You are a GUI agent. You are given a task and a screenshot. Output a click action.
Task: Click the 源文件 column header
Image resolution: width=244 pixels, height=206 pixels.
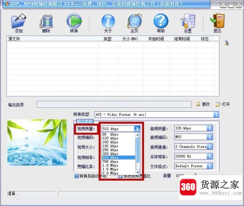(53, 39)
